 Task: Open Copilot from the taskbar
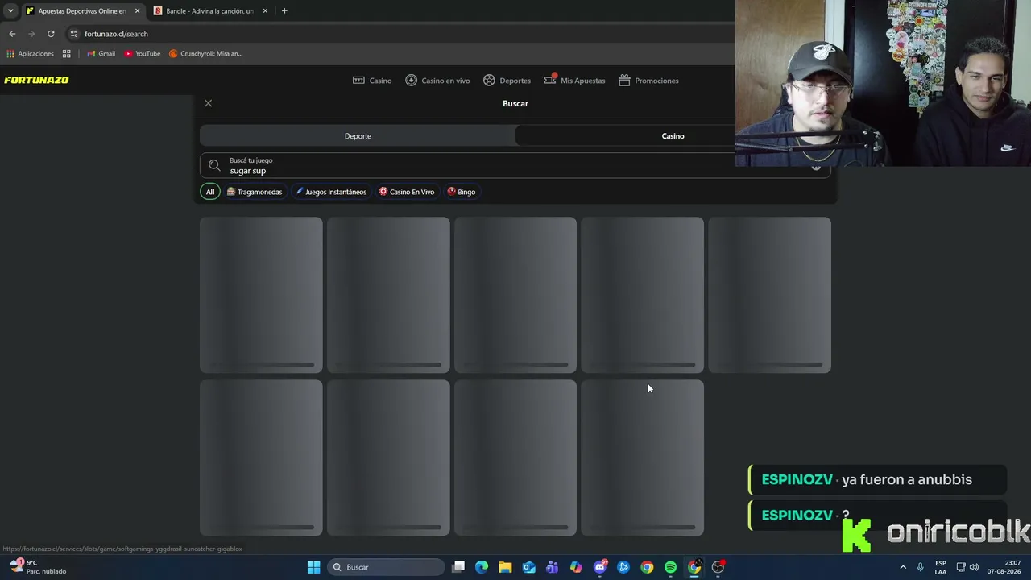[576, 567]
